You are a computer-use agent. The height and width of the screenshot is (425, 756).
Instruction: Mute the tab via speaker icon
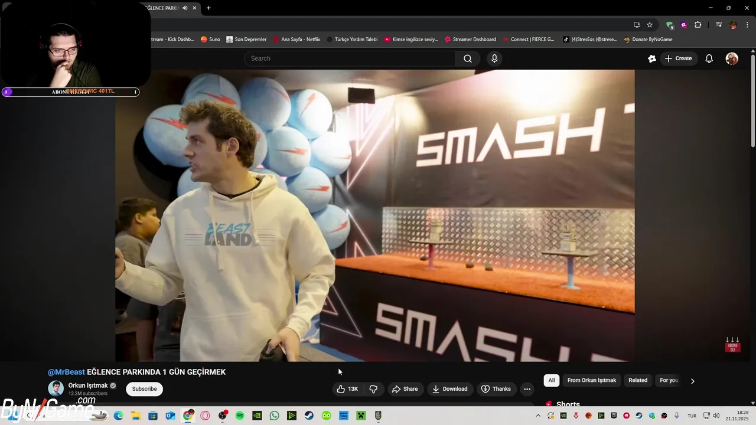coord(185,8)
